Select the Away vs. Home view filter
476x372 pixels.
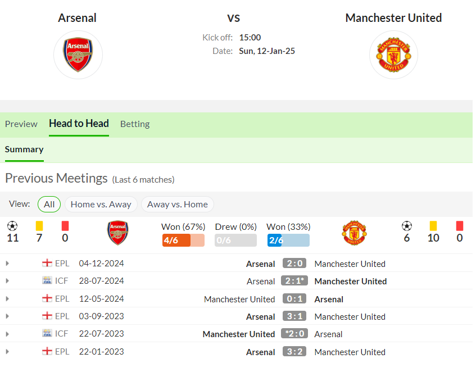(178, 205)
